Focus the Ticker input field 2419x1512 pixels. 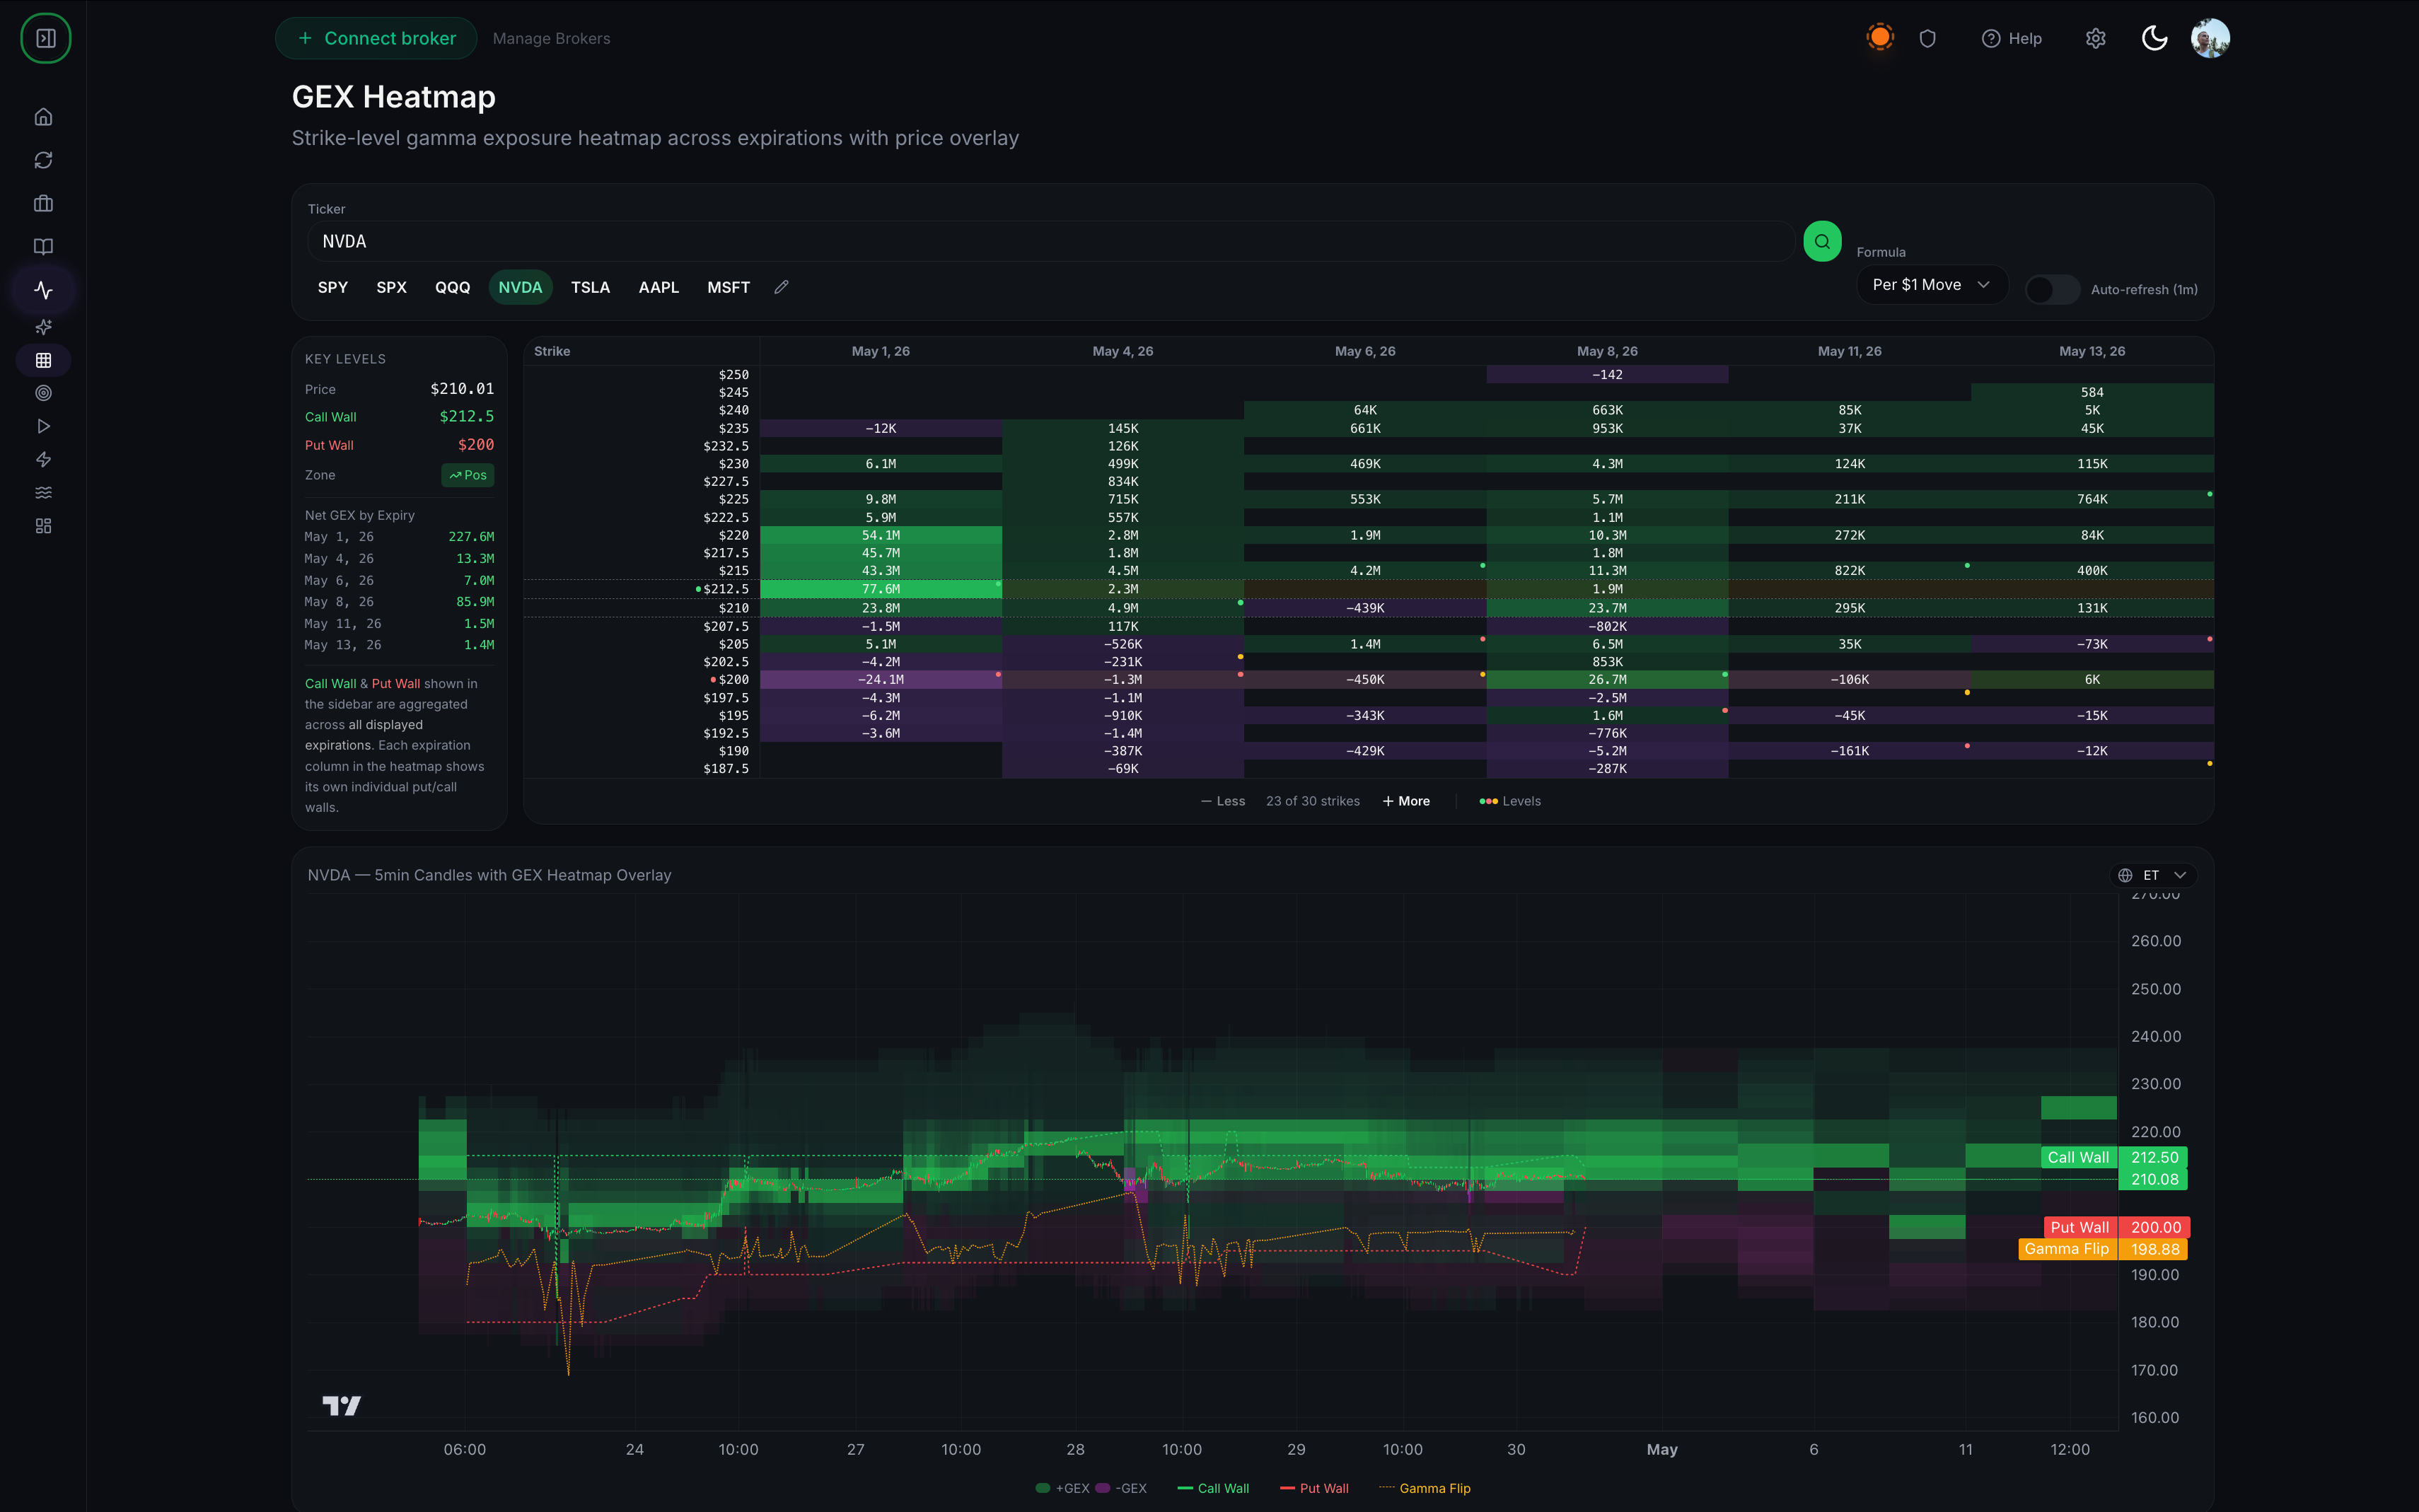(x=1051, y=241)
